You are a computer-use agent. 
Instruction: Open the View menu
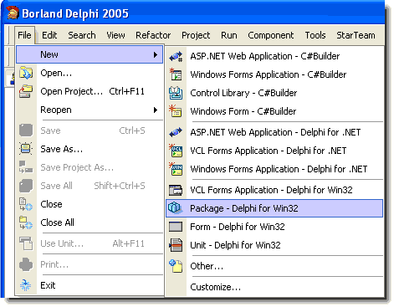[115, 35]
